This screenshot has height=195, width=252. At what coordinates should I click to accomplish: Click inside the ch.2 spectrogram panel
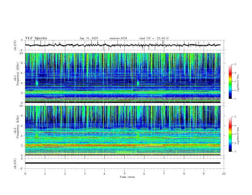click(x=122, y=131)
